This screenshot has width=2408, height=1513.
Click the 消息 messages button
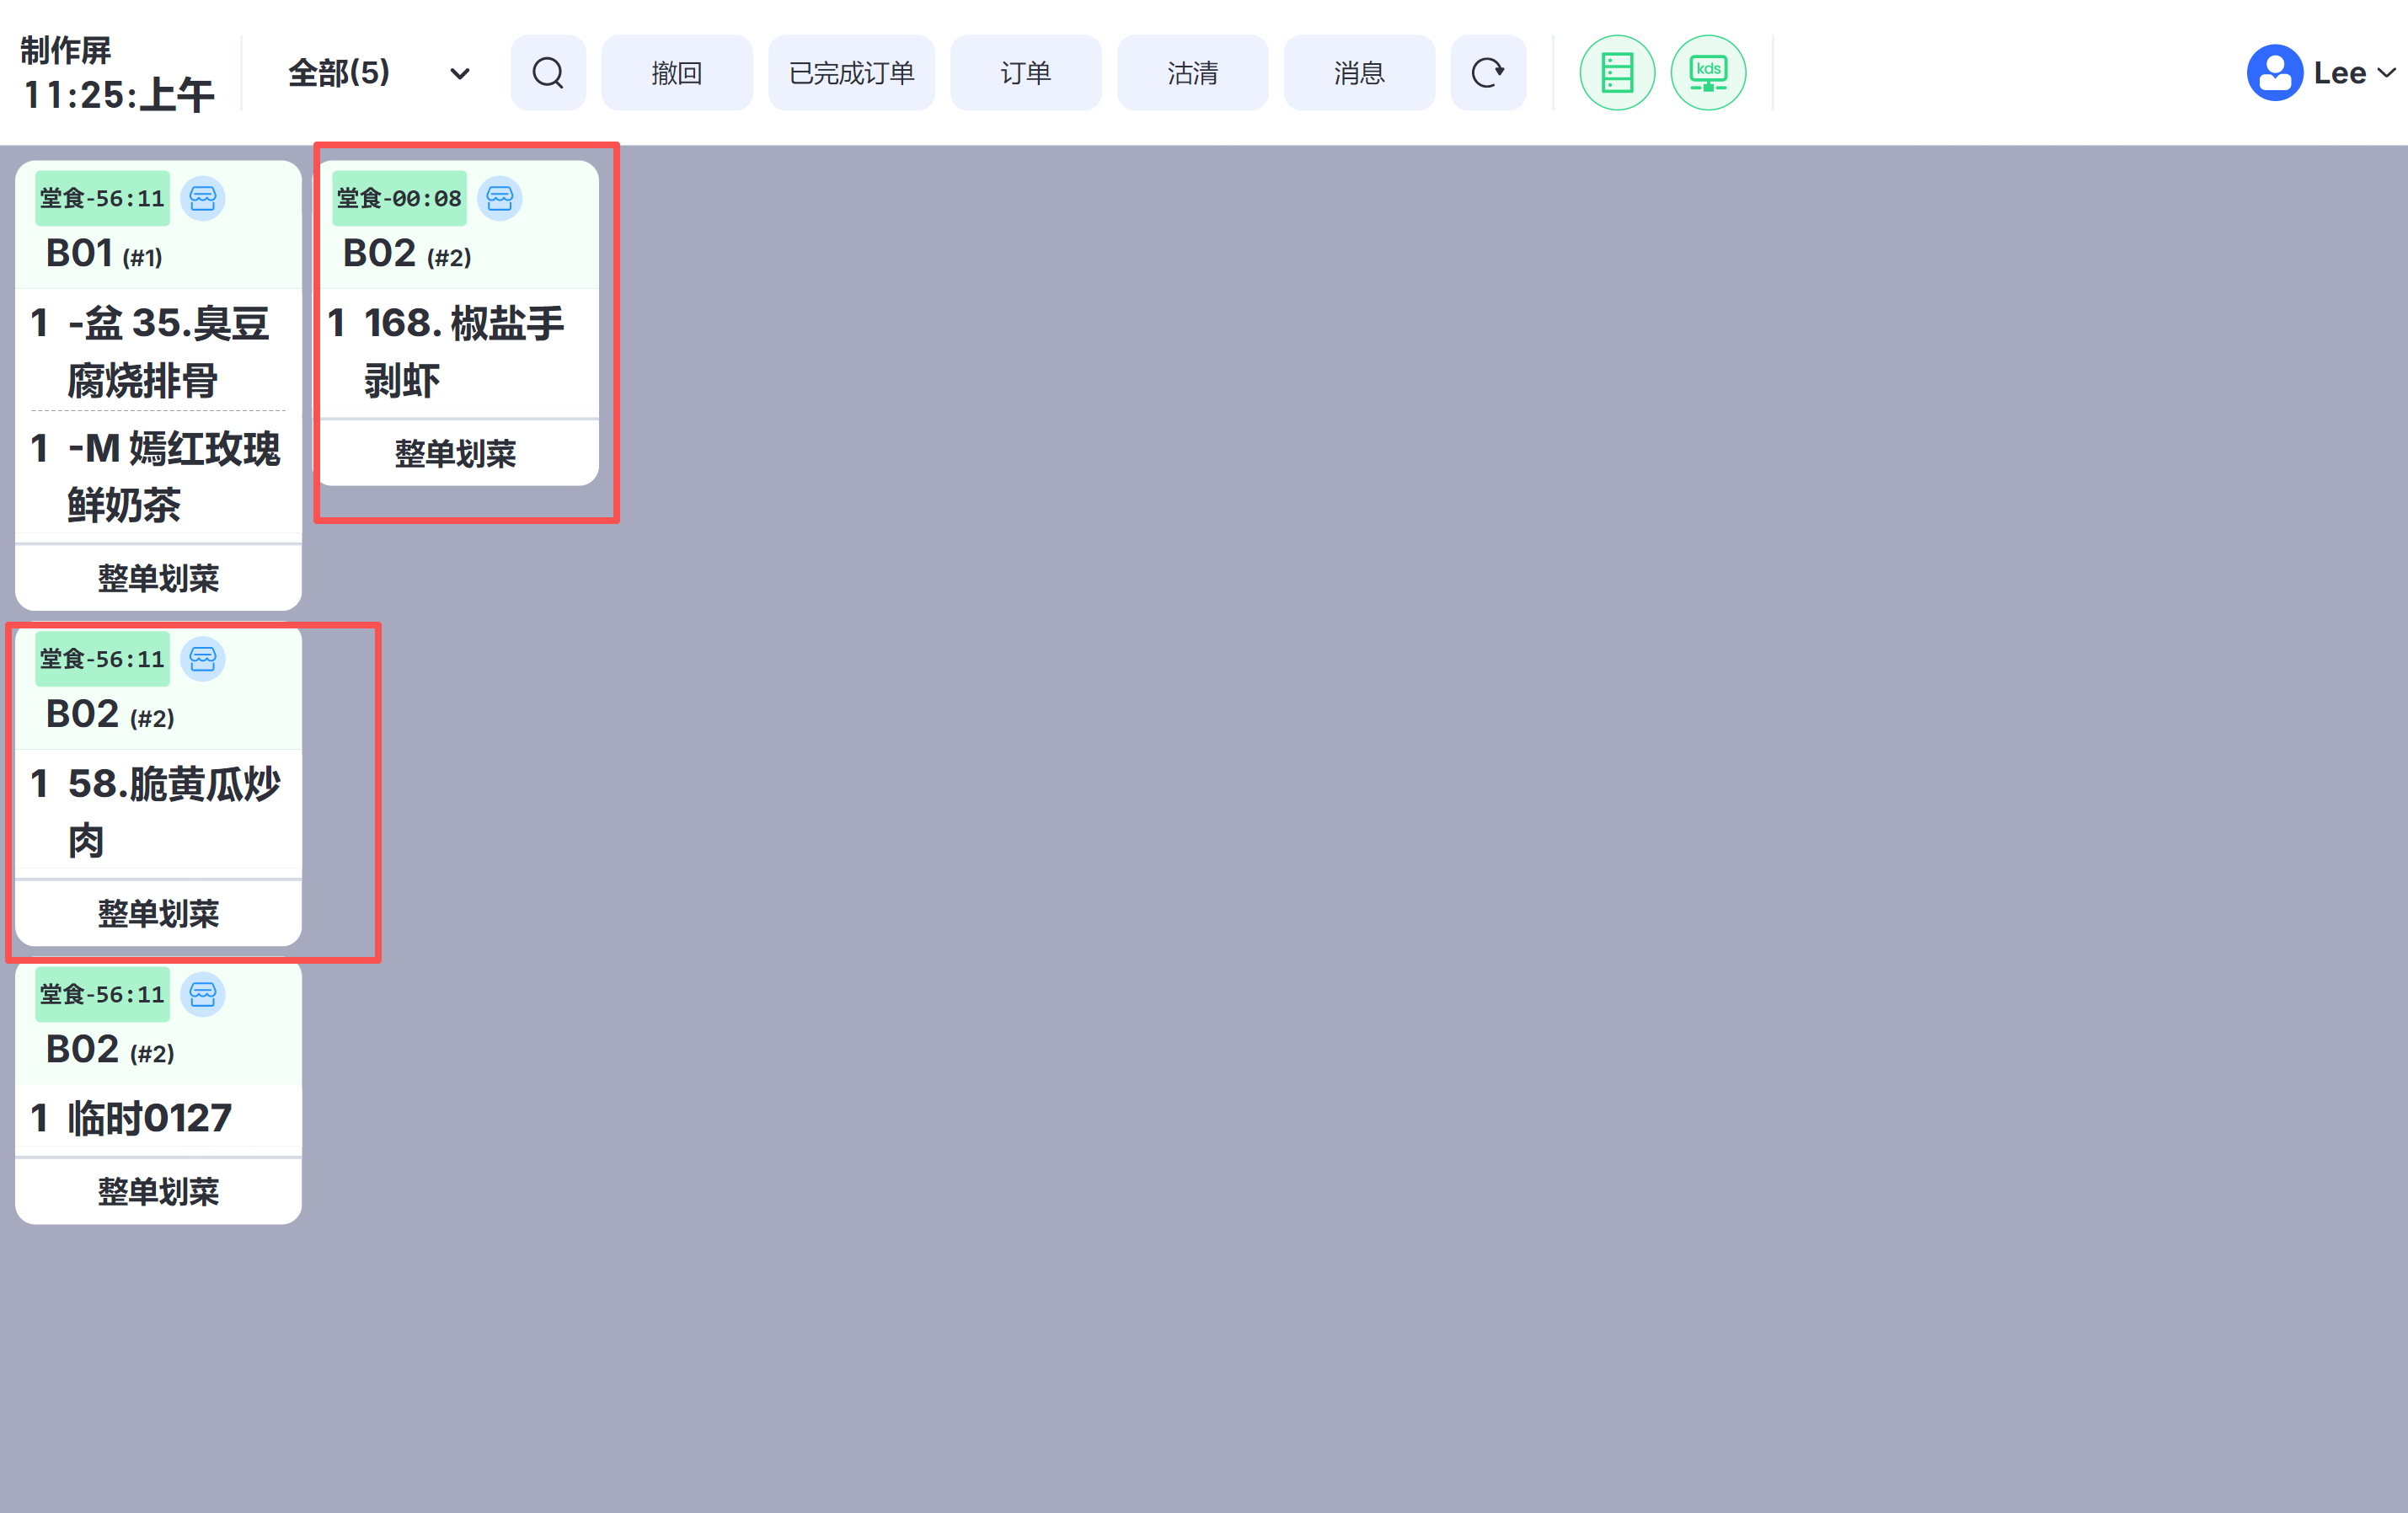[1359, 73]
